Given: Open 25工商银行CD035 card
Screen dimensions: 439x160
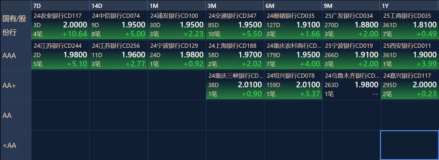Looking at the screenshot, I should coord(410,25).
